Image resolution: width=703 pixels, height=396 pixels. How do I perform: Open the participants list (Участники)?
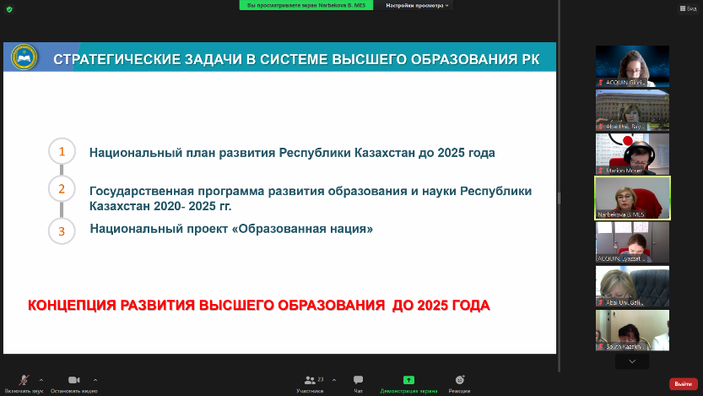pos(309,381)
